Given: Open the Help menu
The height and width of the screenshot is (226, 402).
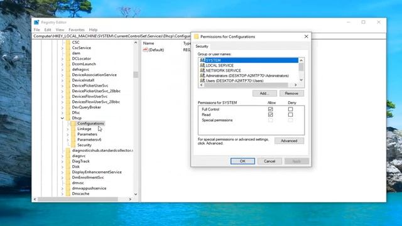Looking at the screenshot, I should point(93,30).
